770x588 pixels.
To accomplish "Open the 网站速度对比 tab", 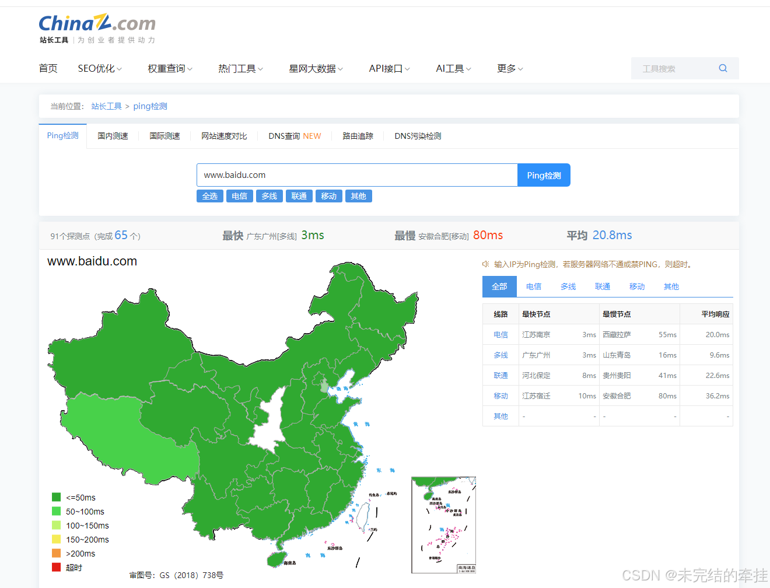I will (x=224, y=136).
